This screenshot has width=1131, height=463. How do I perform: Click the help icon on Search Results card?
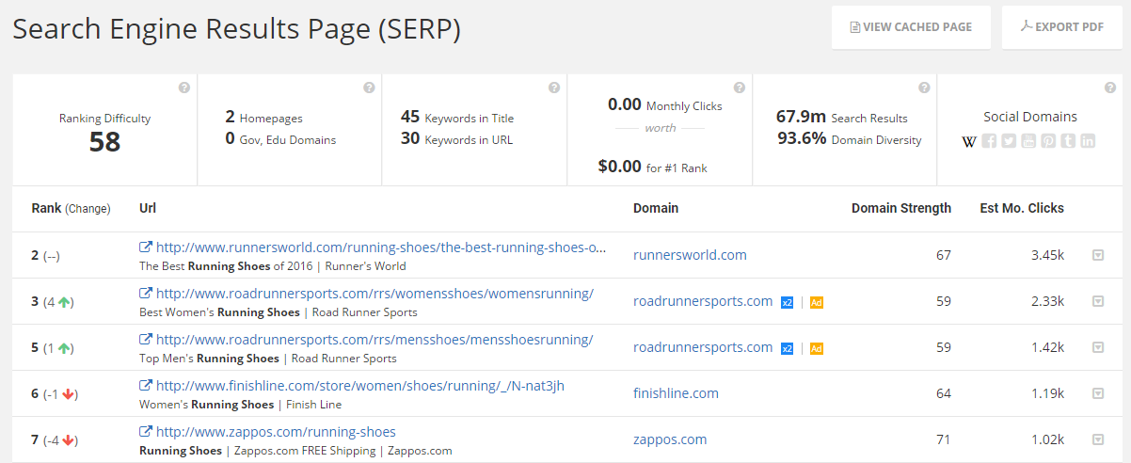(924, 88)
